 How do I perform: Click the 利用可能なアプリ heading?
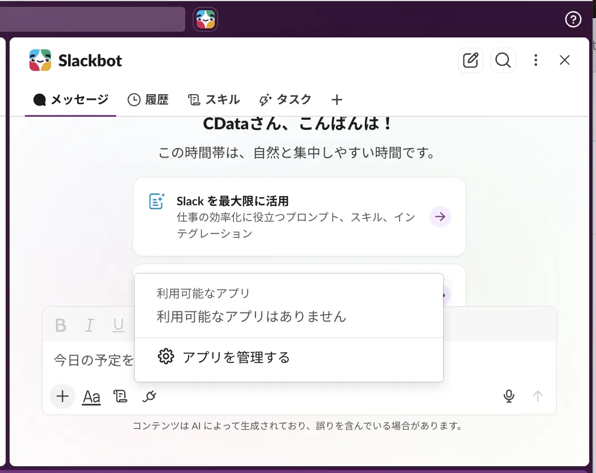203,293
